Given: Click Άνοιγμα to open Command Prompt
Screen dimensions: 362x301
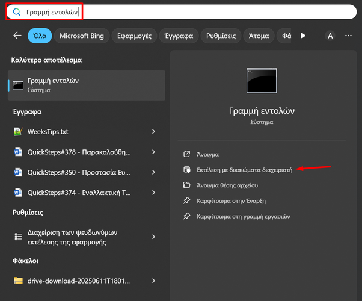Looking at the screenshot, I should (x=207, y=154).
